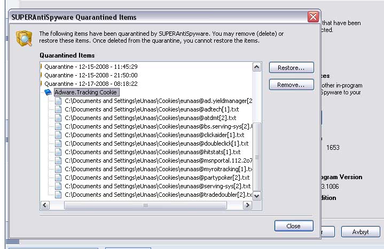This screenshot has height=249, width=384.
Task: Click file icon next to bs.serving-sys[2] entry
Action: [x=58, y=126]
